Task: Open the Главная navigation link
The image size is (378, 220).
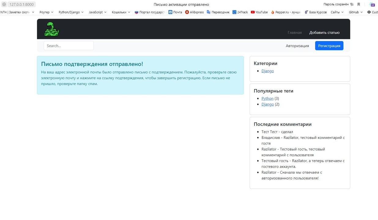Action: 295,32
